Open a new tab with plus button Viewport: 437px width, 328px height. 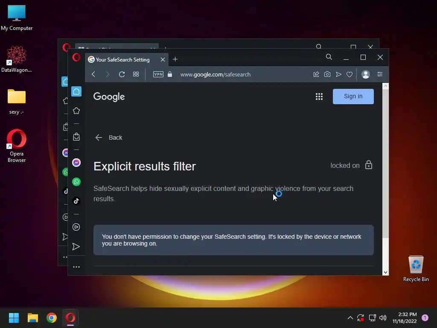pos(175,59)
